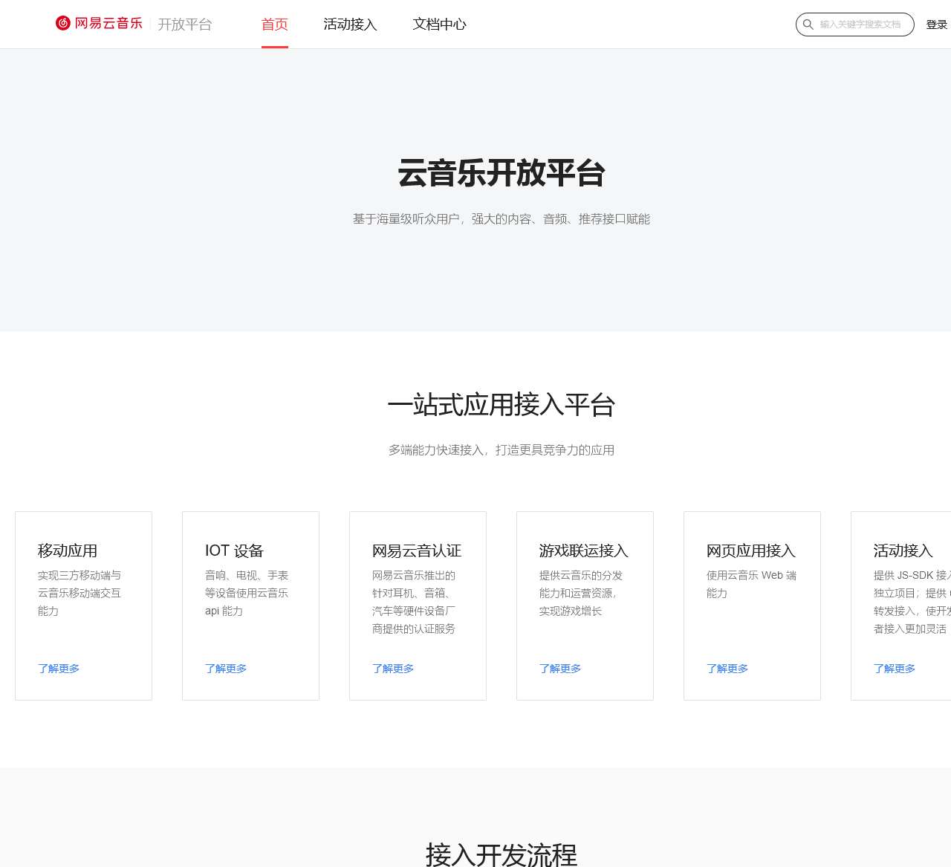Select the 网易云音认证 card title

pyautogui.click(x=417, y=551)
